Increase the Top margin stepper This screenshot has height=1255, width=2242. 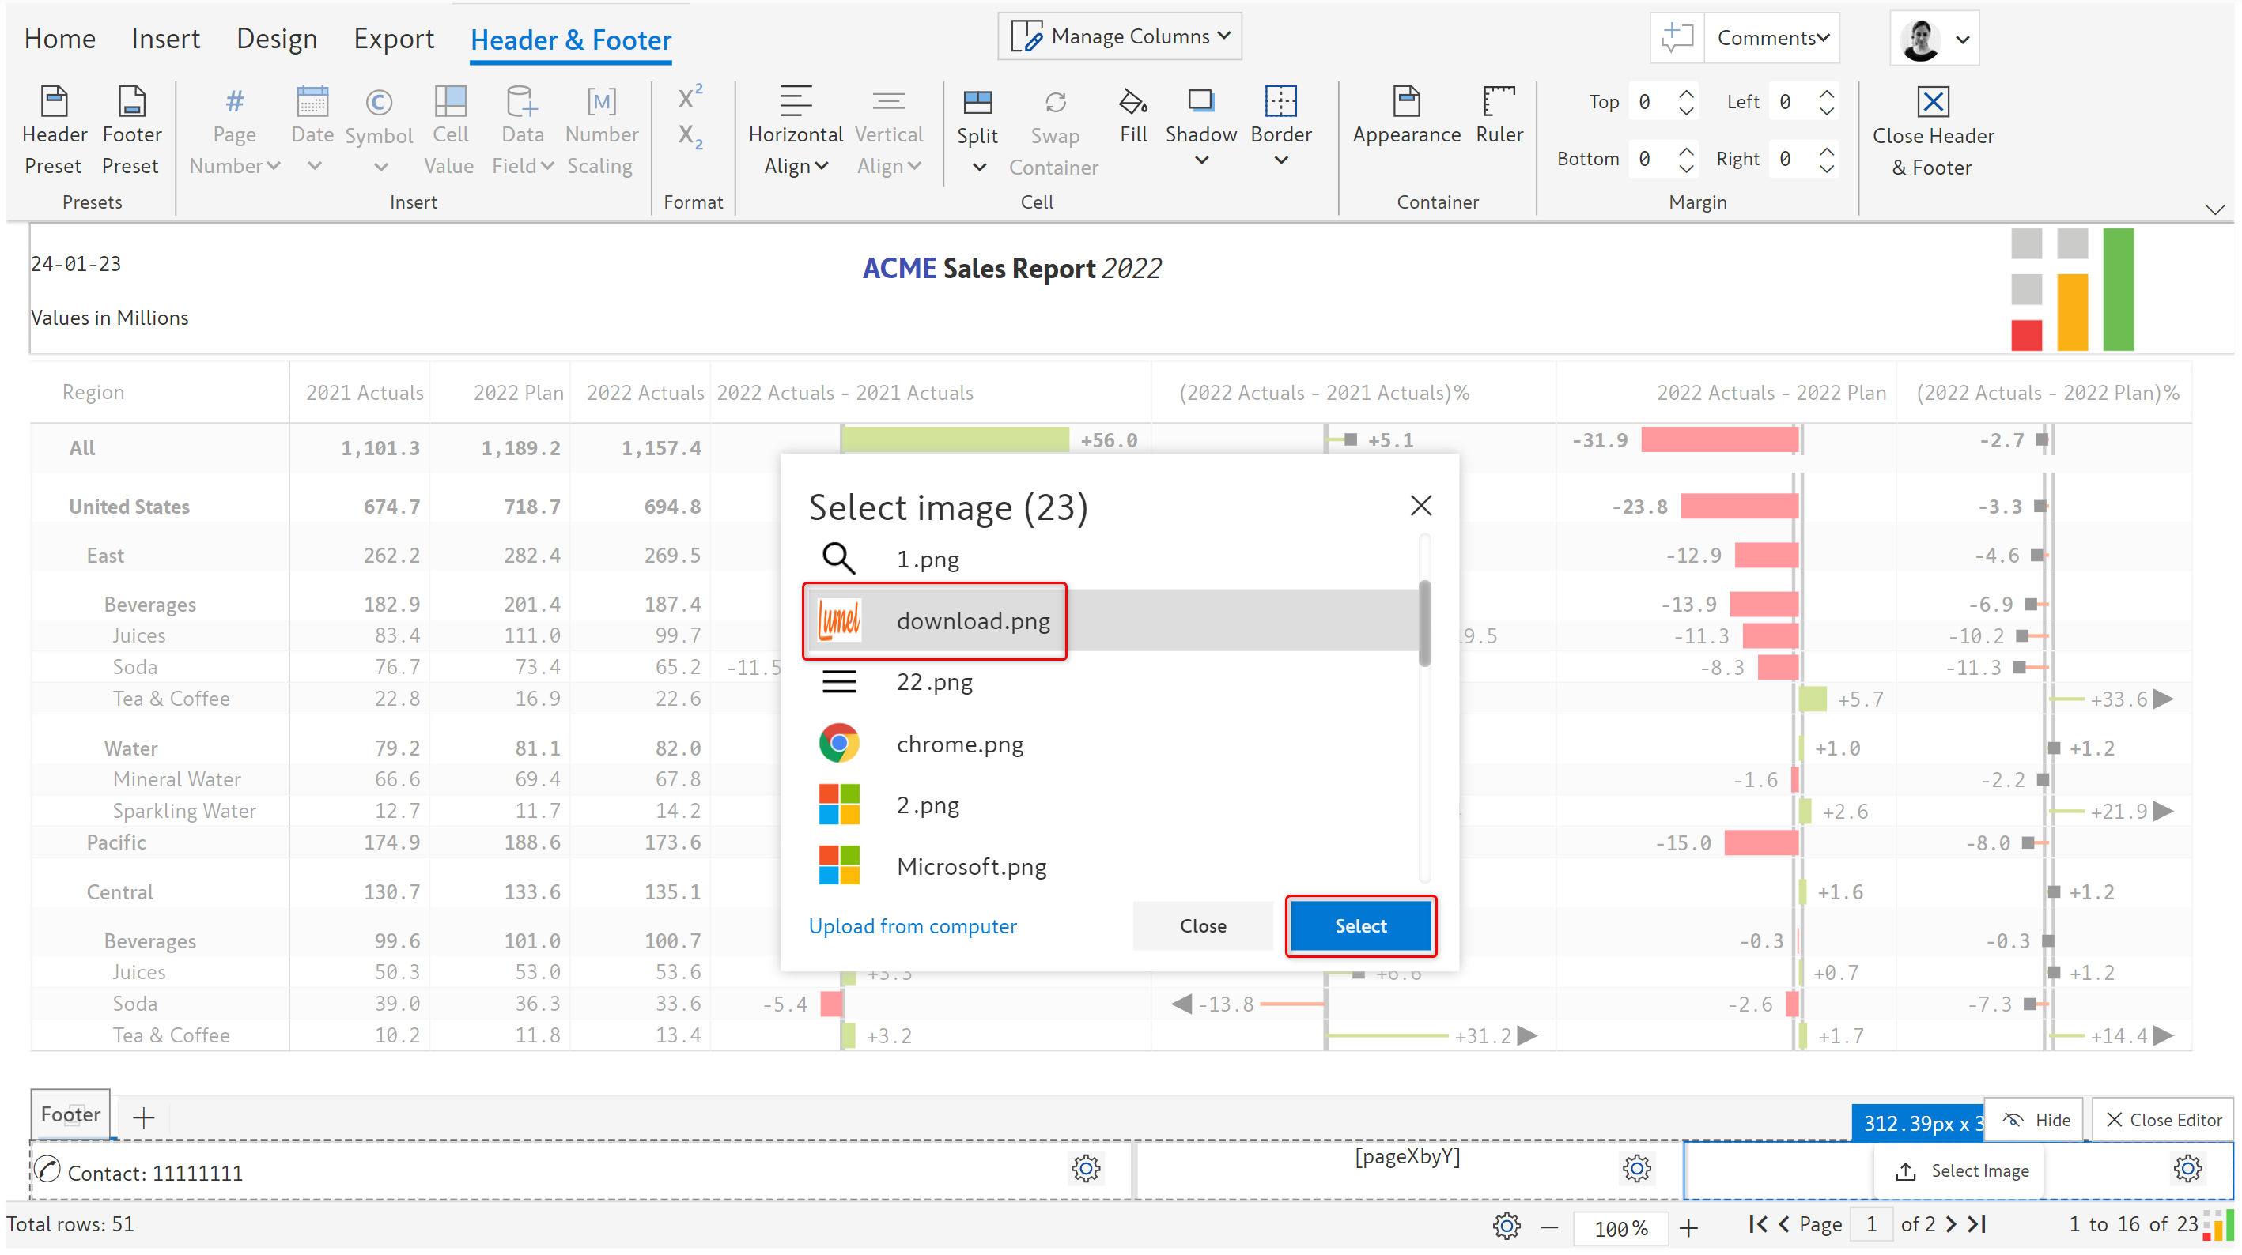(1686, 92)
